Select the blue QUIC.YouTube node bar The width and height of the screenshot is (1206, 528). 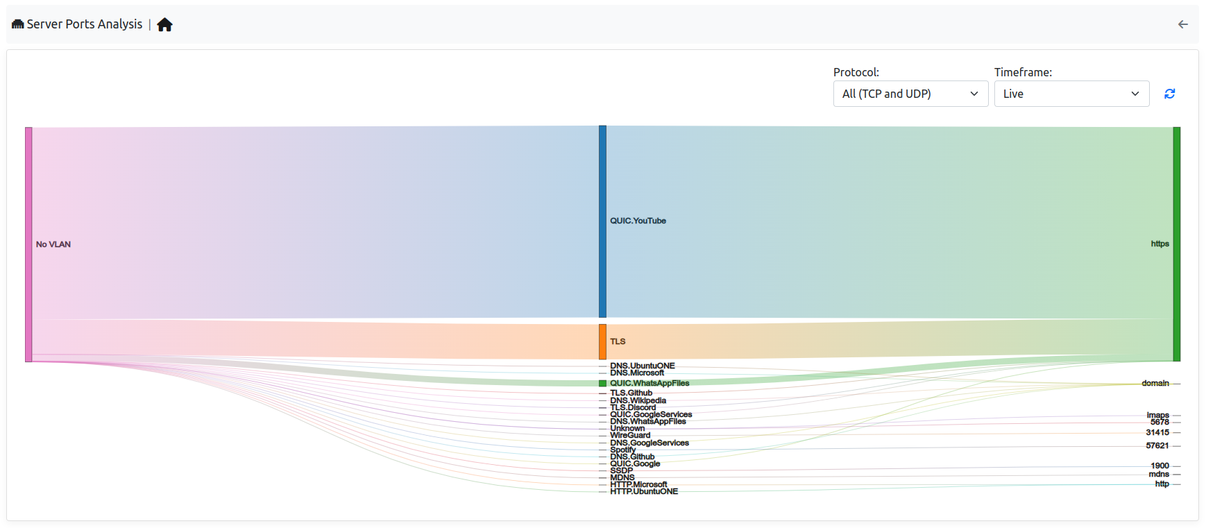tap(602, 221)
